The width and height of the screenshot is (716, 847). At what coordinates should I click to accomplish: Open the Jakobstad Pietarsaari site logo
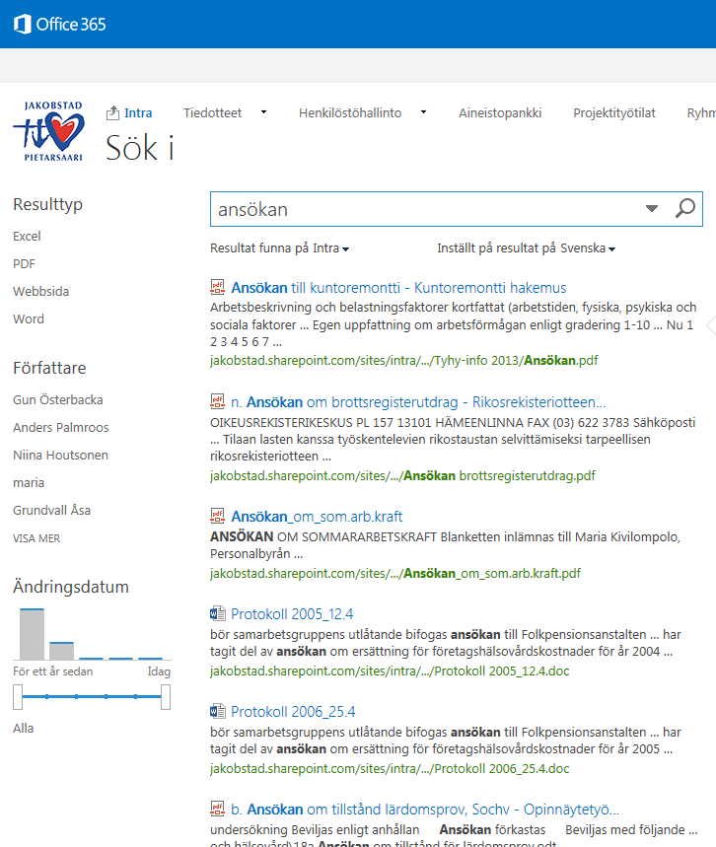click(49, 131)
